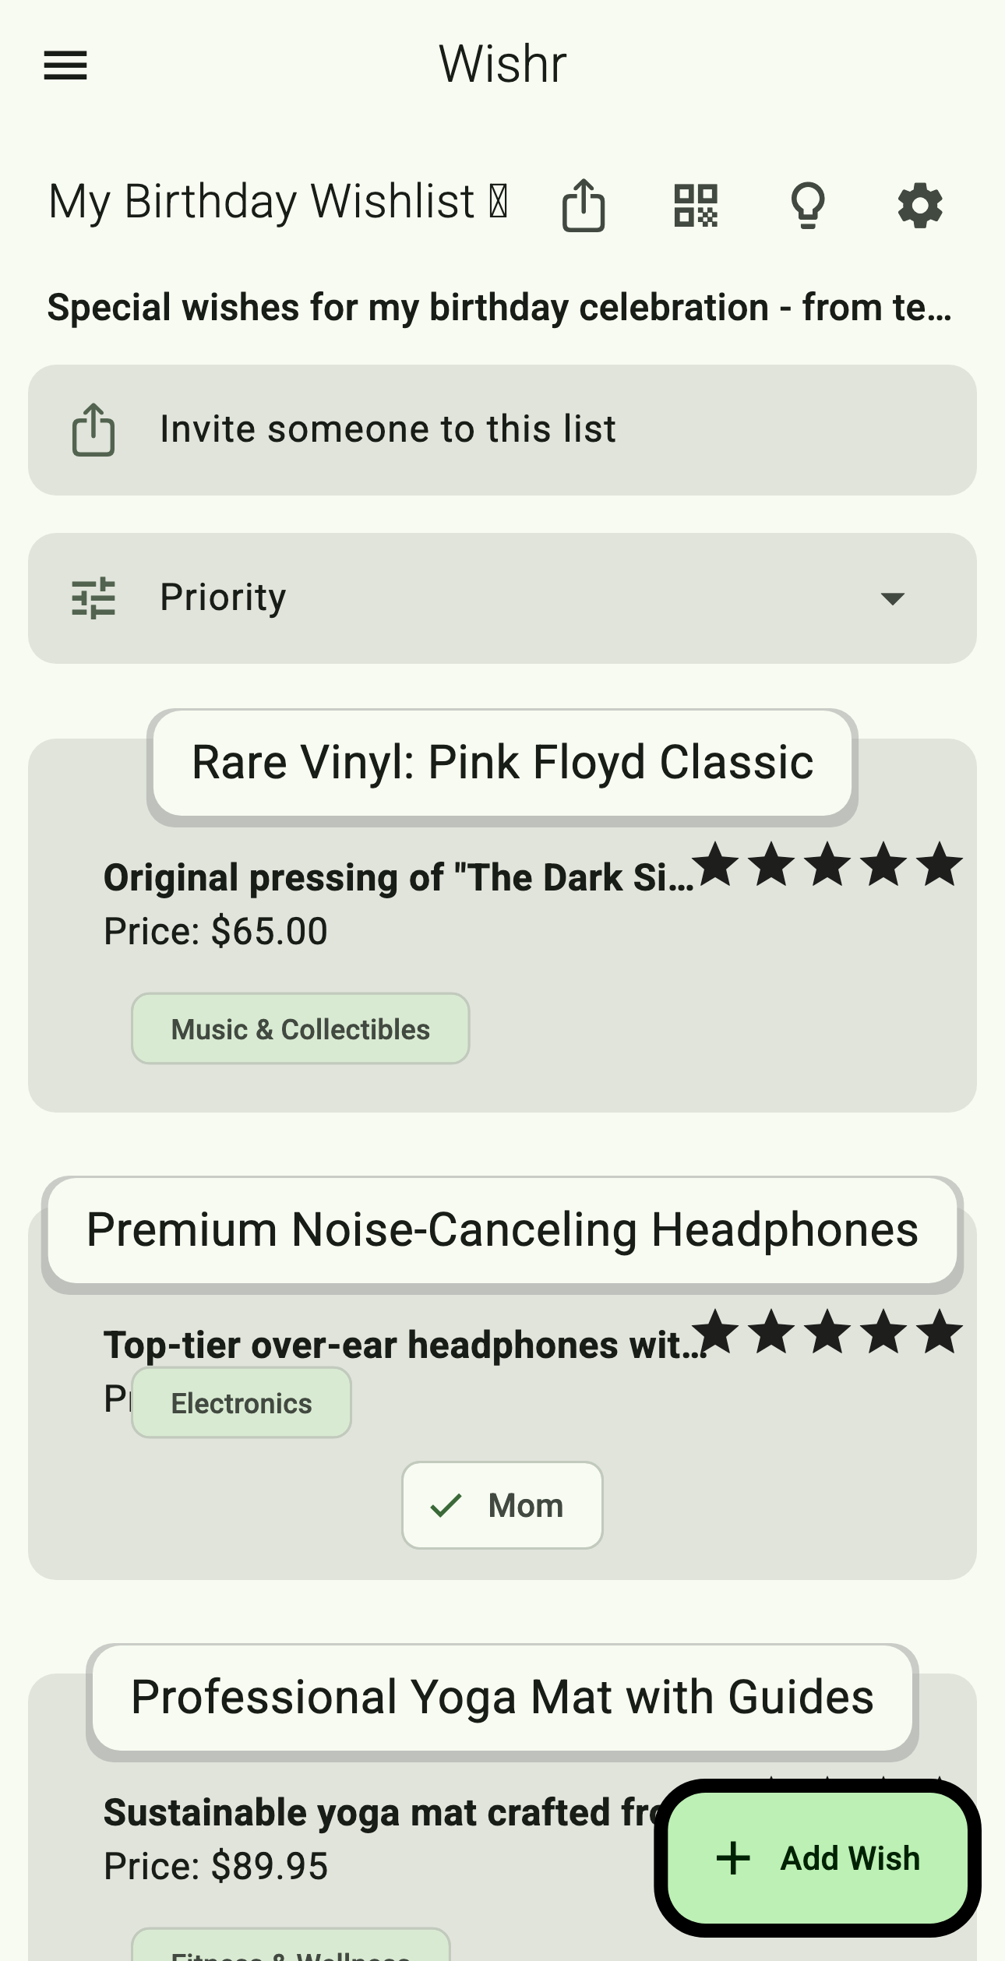Tap the plus icon on Add Wish
Screen dimensions: 1005x1961
733,1858
